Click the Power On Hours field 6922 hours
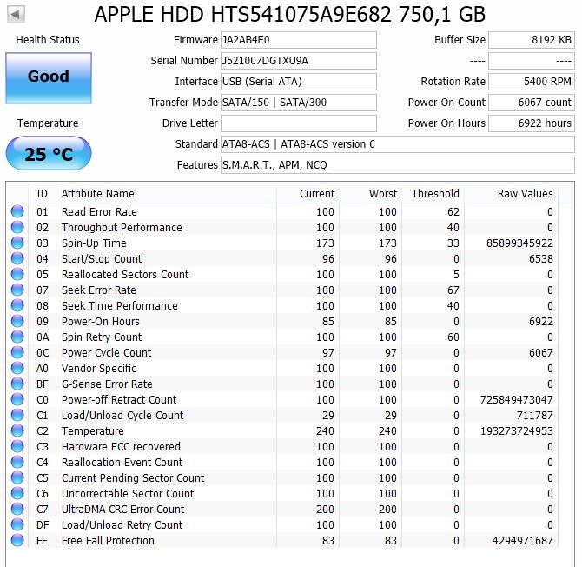 (x=531, y=123)
